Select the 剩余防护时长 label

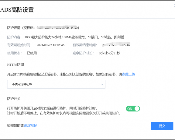point(83,53)
